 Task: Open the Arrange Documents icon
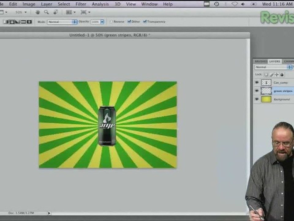coord(69,12)
